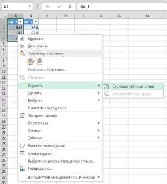
Task: Click the insert table columns left icon
Action: click(x=106, y=86)
